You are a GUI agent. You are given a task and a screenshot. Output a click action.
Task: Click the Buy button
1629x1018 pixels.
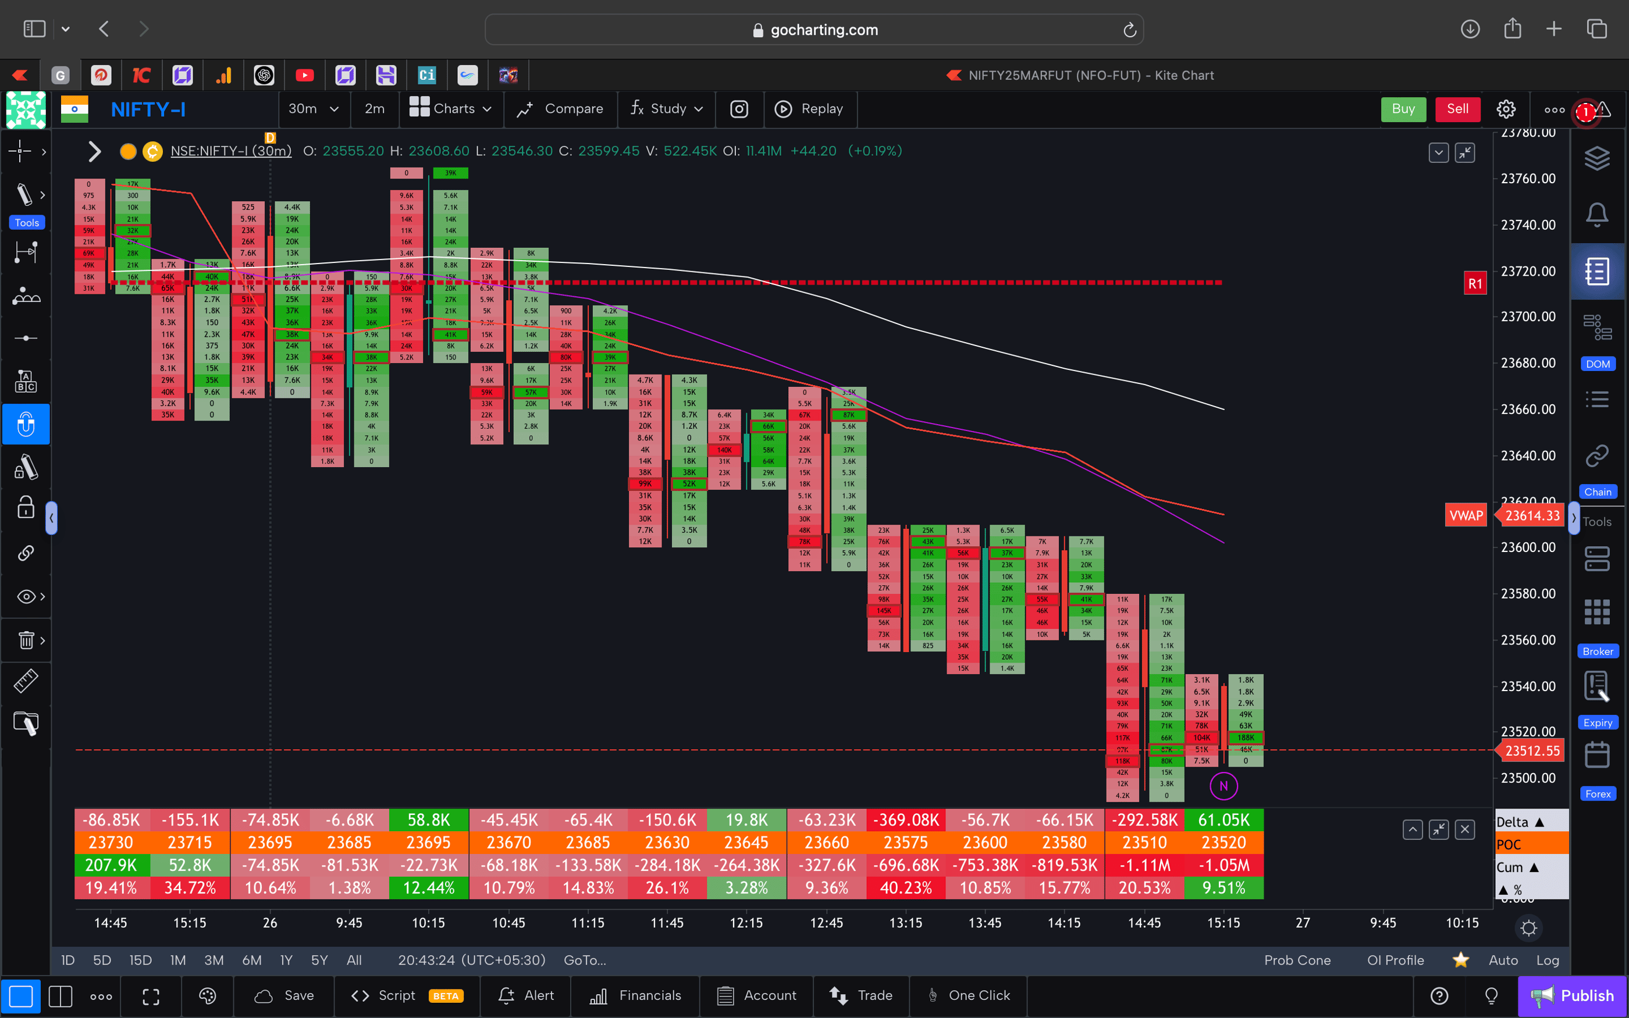pyautogui.click(x=1403, y=108)
